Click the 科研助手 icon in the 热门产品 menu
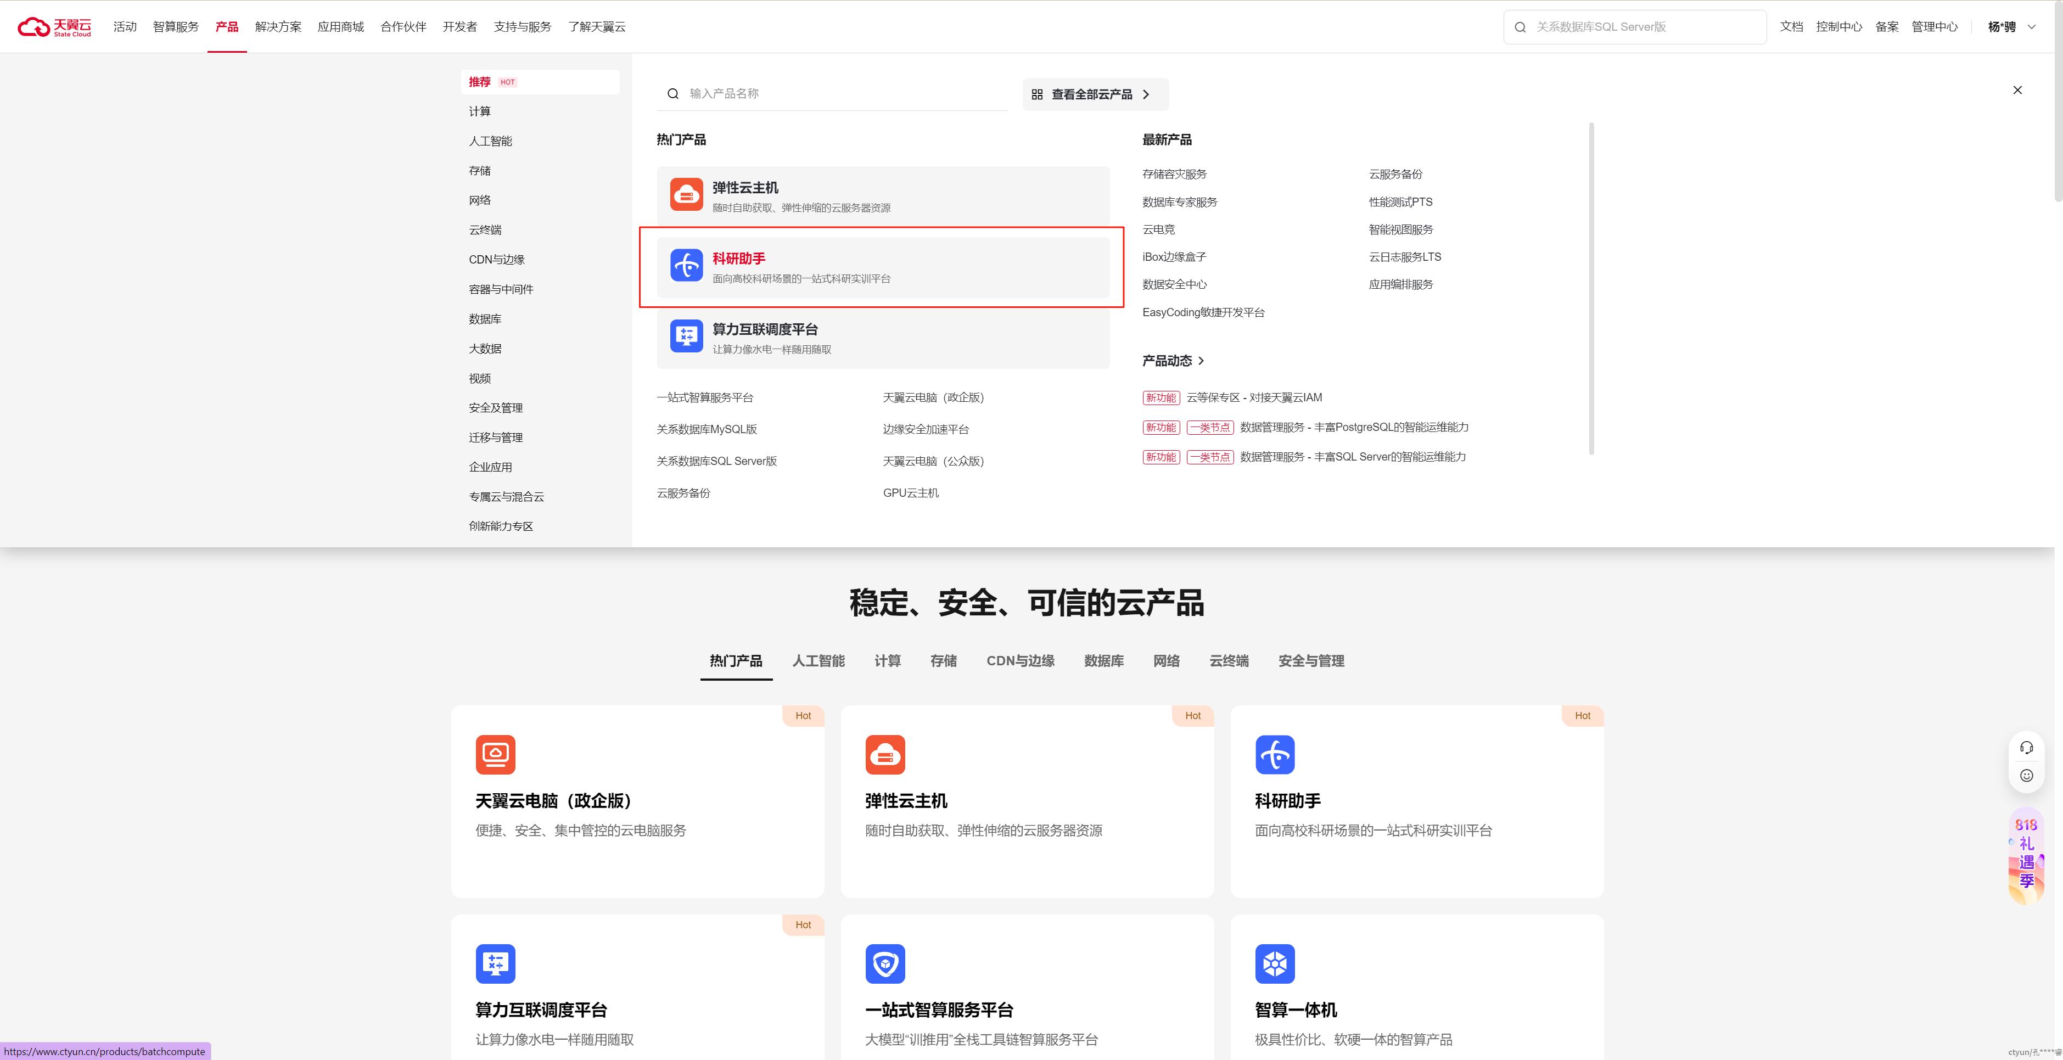2063x1060 pixels. [x=686, y=266]
